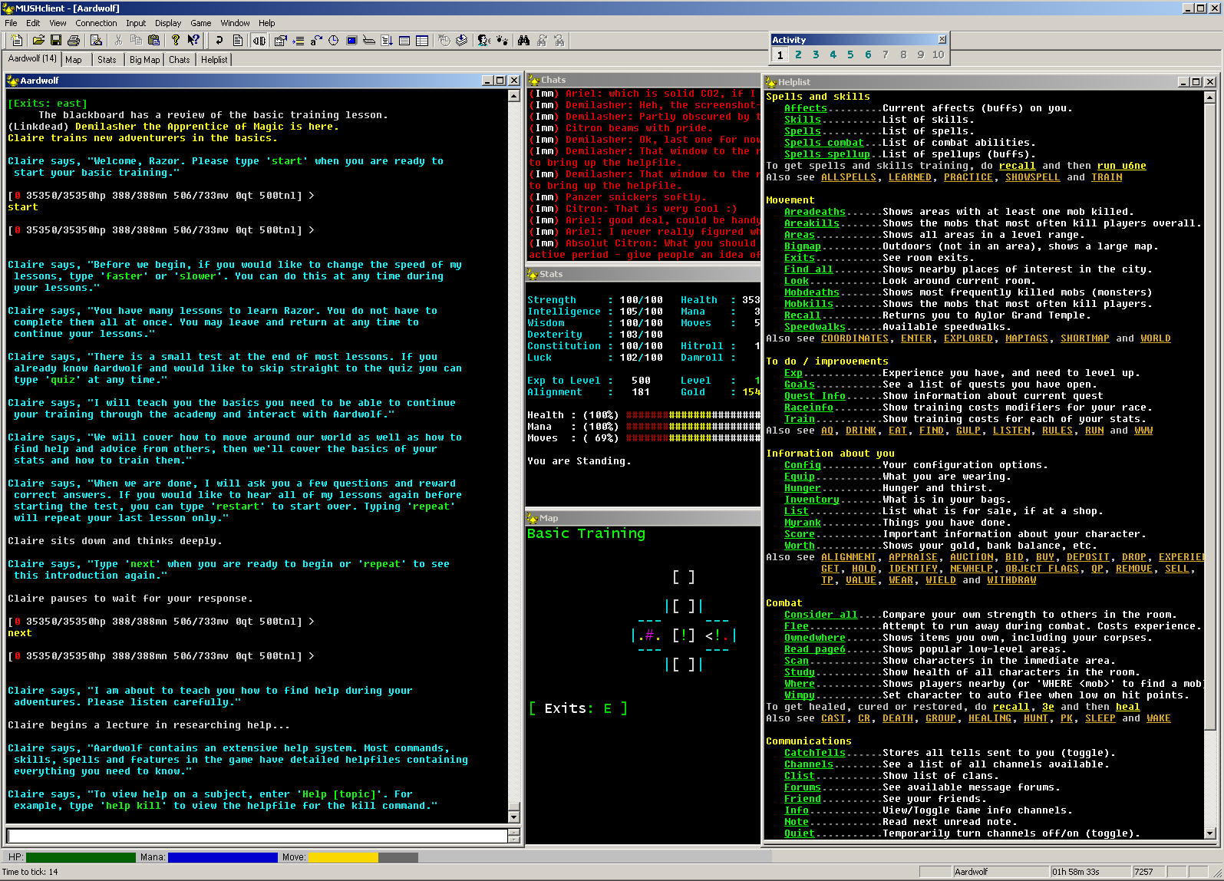Open a world file via folder icon
The height and width of the screenshot is (881, 1224).
[38, 40]
